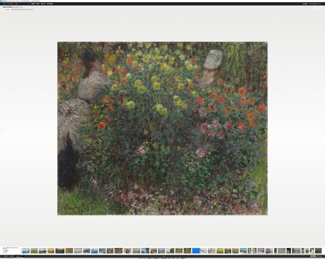
Task: Open the dropdown arrow left of Art Project
Action: [4, 4]
